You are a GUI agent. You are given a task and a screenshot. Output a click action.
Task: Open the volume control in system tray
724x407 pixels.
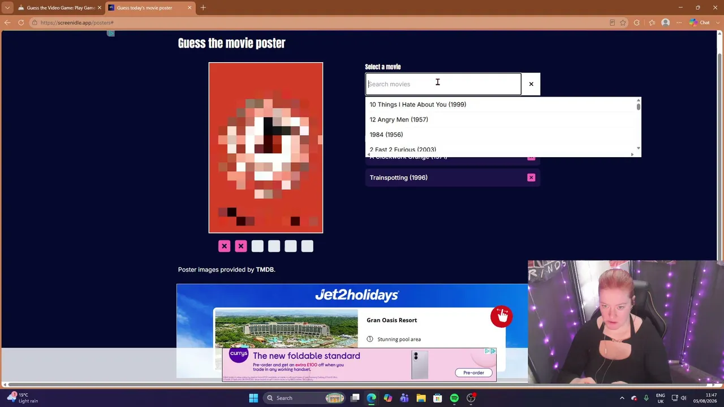click(x=683, y=398)
